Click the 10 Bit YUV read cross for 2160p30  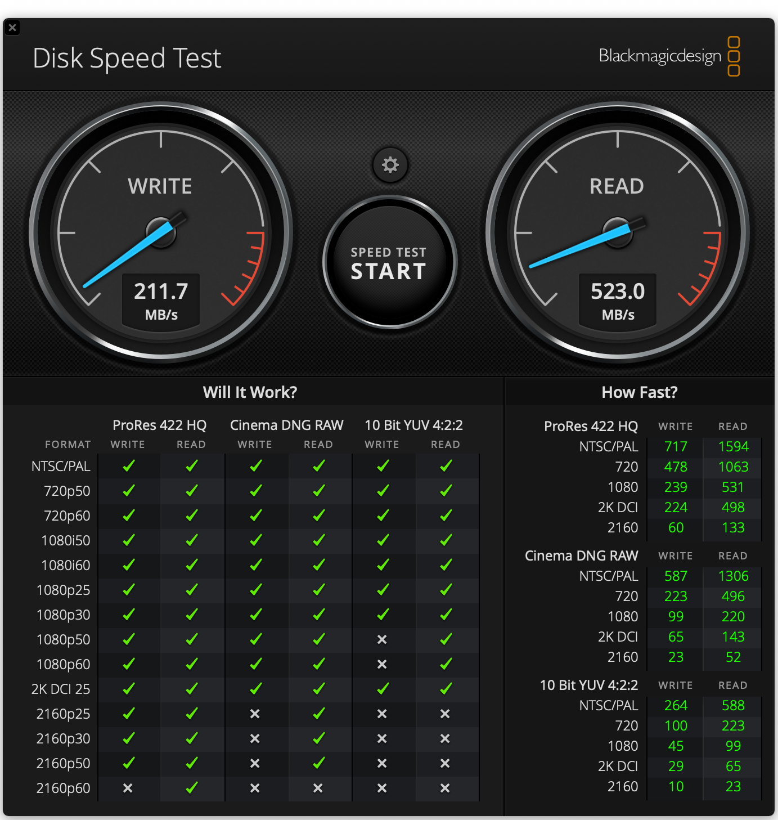pyautogui.click(x=445, y=738)
